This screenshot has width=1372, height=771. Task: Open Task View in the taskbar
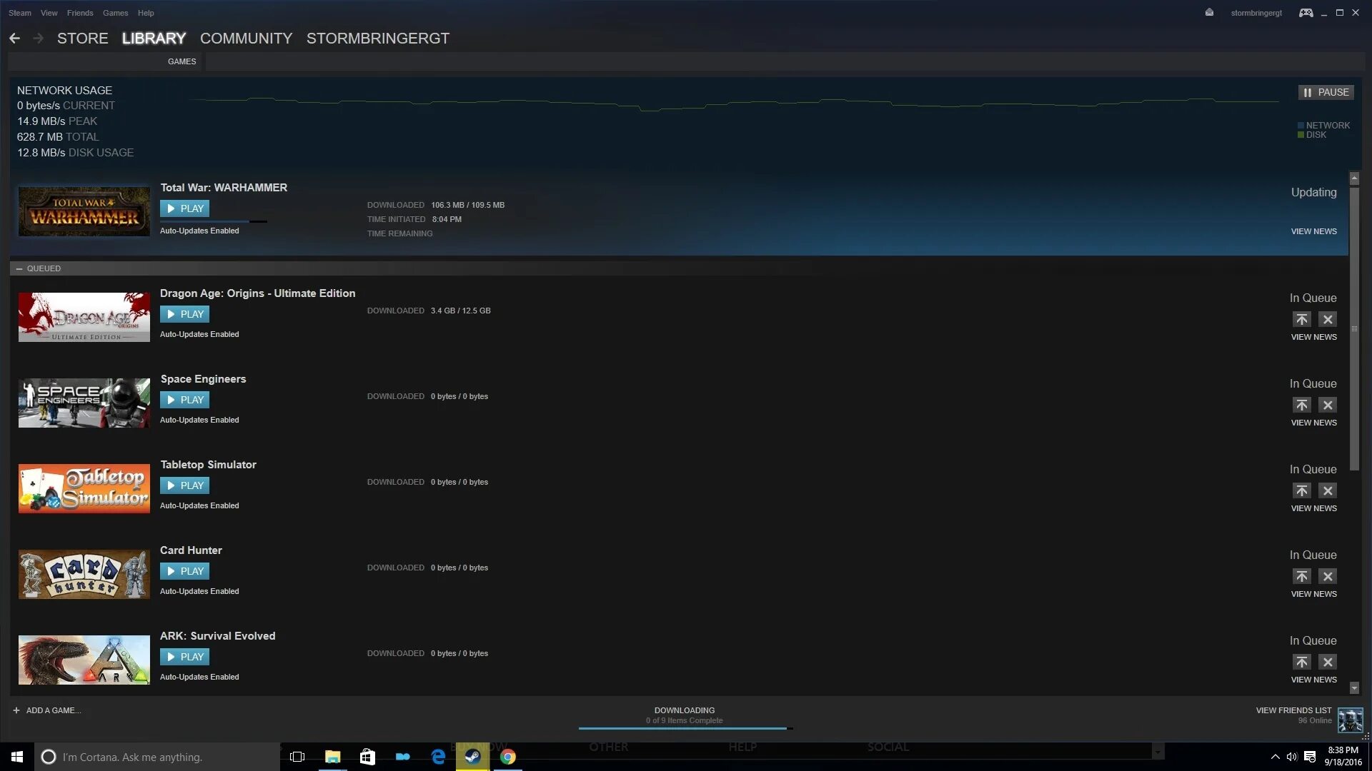(297, 757)
